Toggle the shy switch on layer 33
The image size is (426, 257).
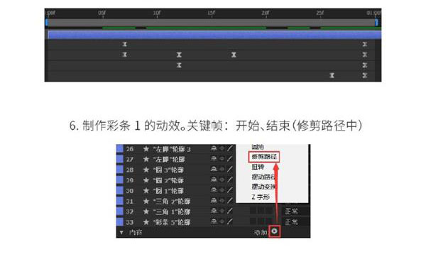pyautogui.click(x=214, y=222)
